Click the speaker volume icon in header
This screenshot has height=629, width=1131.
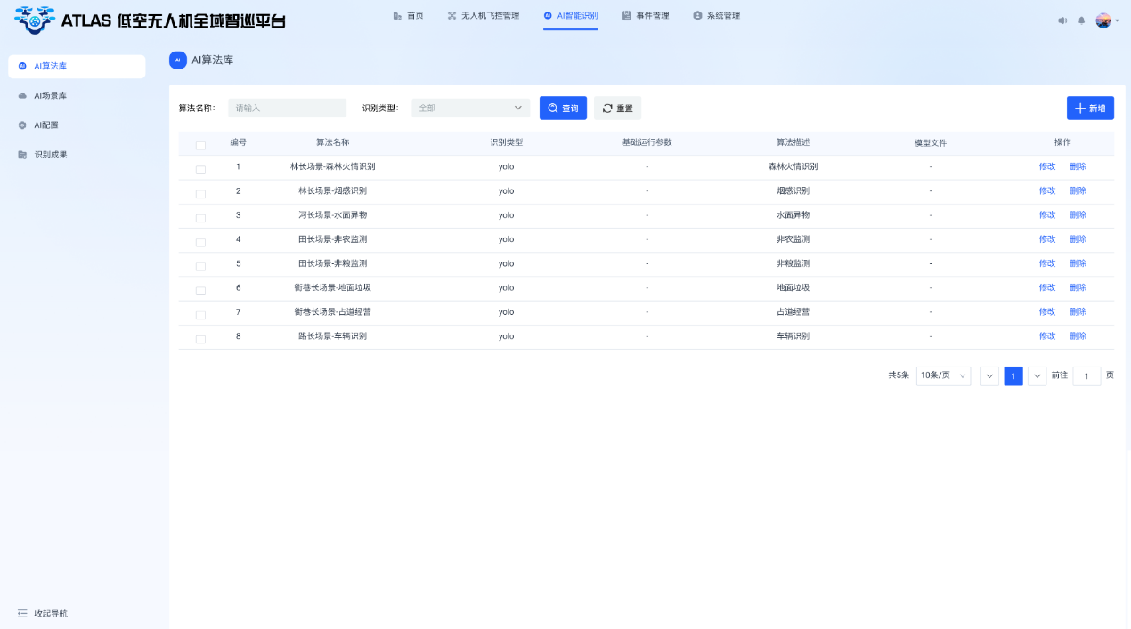tap(1062, 20)
